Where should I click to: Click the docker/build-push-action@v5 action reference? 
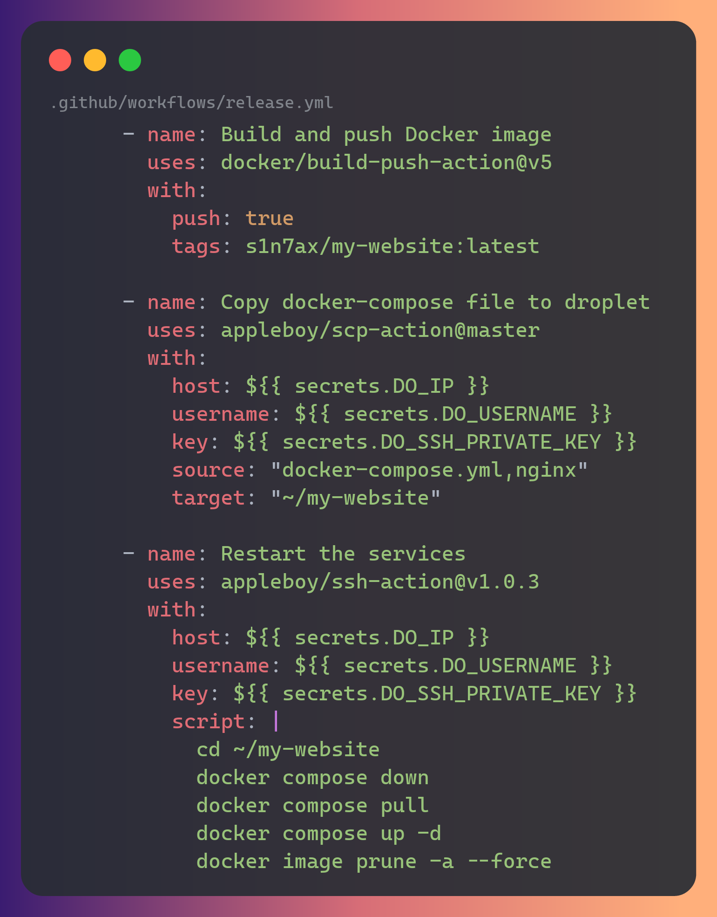pyautogui.click(x=386, y=163)
